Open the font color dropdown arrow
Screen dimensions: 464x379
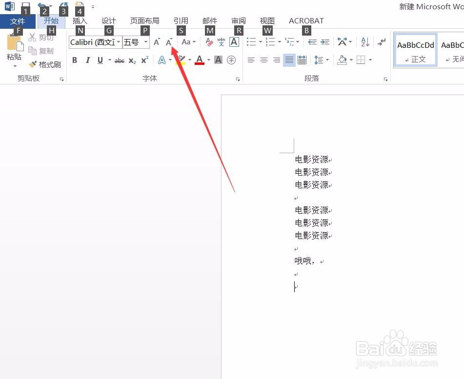click(x=209, y=60)
